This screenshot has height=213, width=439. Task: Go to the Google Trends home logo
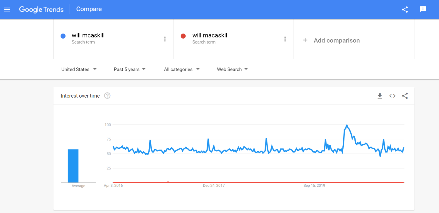pyautogui.click(x=41, y=9)
